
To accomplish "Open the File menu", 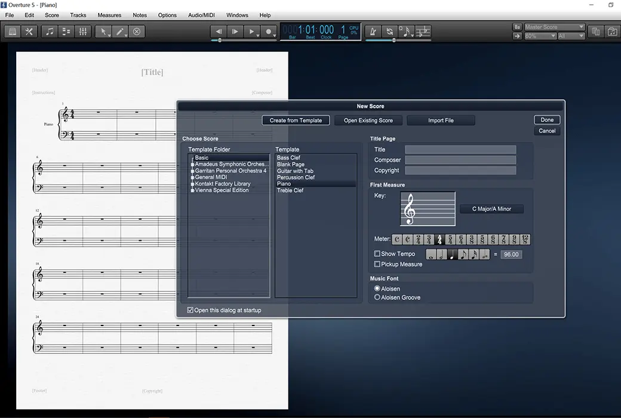I will pyautogui.click(x=10, y=15).
